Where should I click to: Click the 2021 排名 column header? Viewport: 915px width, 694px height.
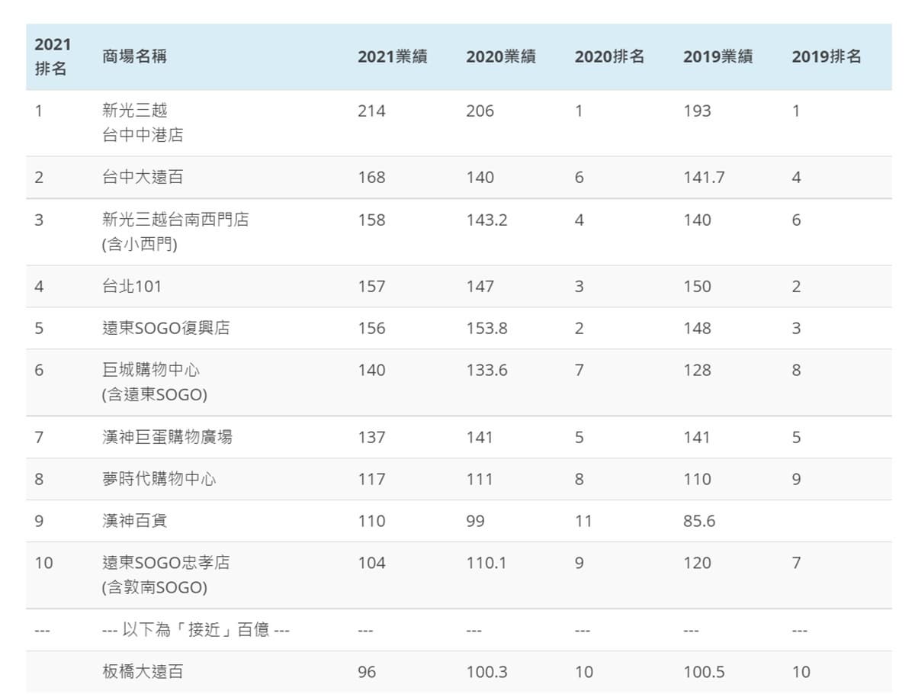(x=53, y=56)
